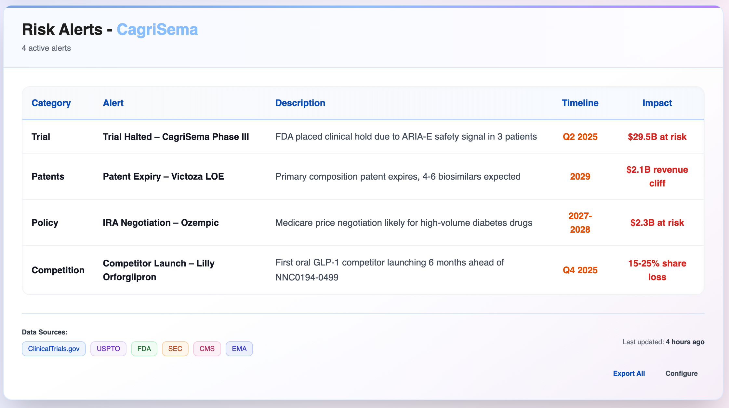Click the SEC data source tag
The height and width of the screenshot is (408, 729).
(x=175, y=349)
